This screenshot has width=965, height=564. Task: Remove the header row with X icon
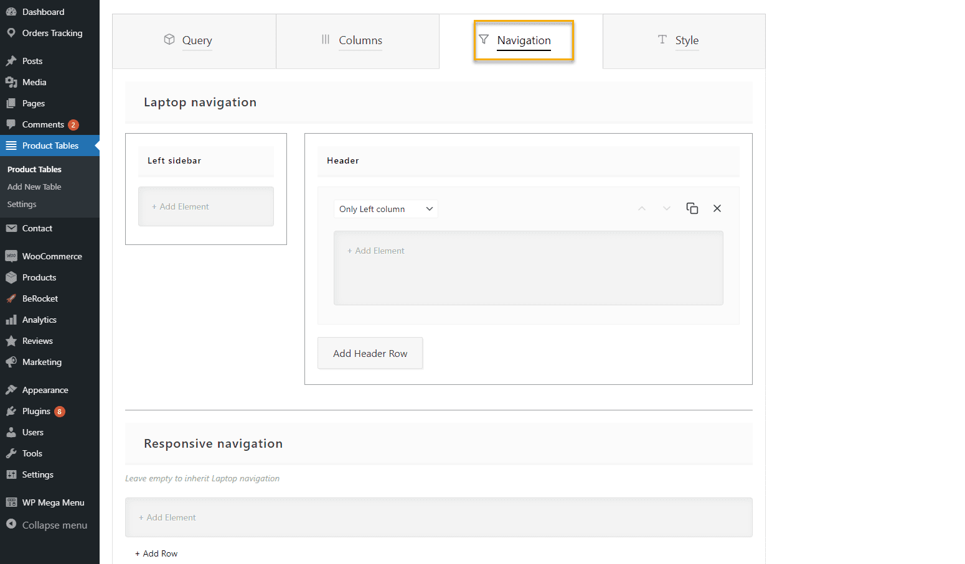pos(717,208)
